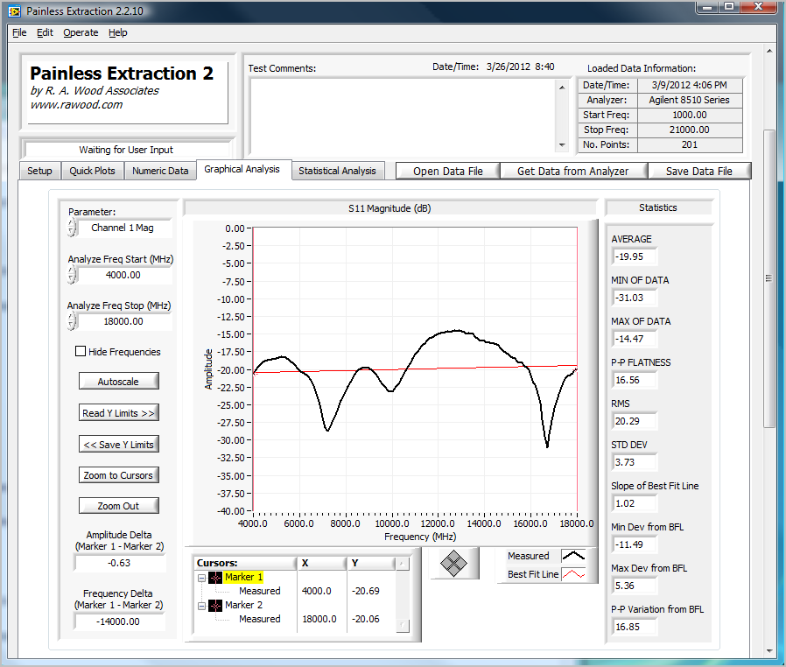This screenshot has height=667, width=786.
Task: Open the Operate menu
Action: click(x=81, y=32)
